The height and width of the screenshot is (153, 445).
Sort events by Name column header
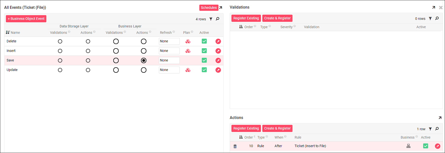[x=15, y=33]
